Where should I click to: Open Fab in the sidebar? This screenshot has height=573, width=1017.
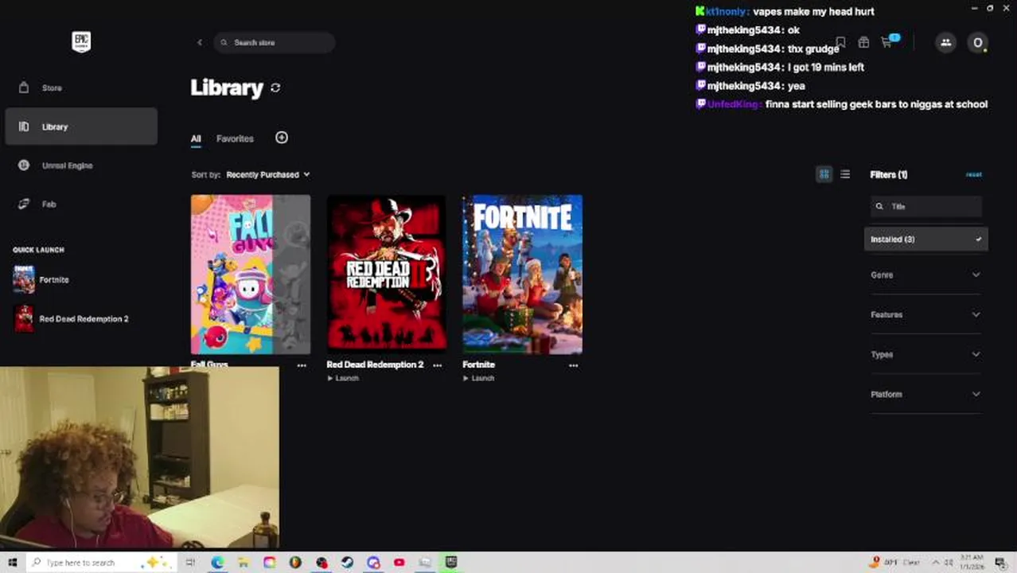tap(80, 204)
